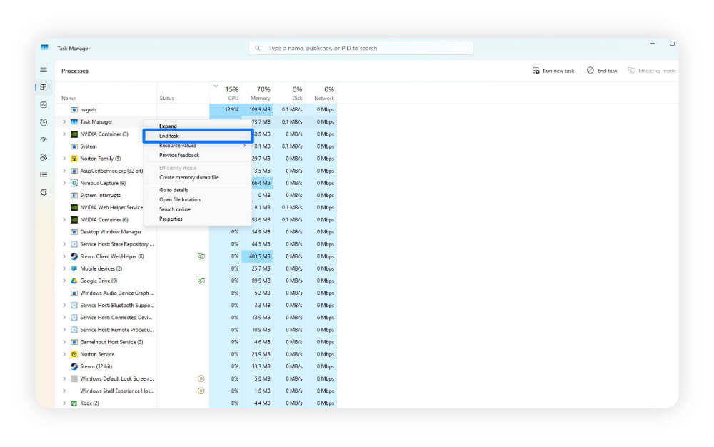Expand the NVIDIA Container (6) group
This screenshot has height=447, width=714.
(x=64, y=220)
